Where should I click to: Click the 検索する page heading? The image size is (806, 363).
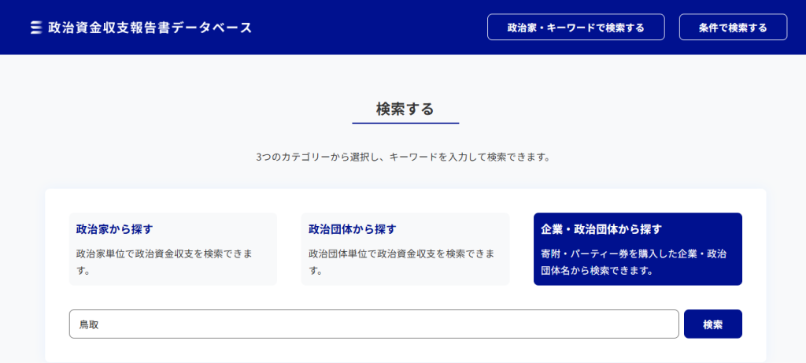point(405,109)
